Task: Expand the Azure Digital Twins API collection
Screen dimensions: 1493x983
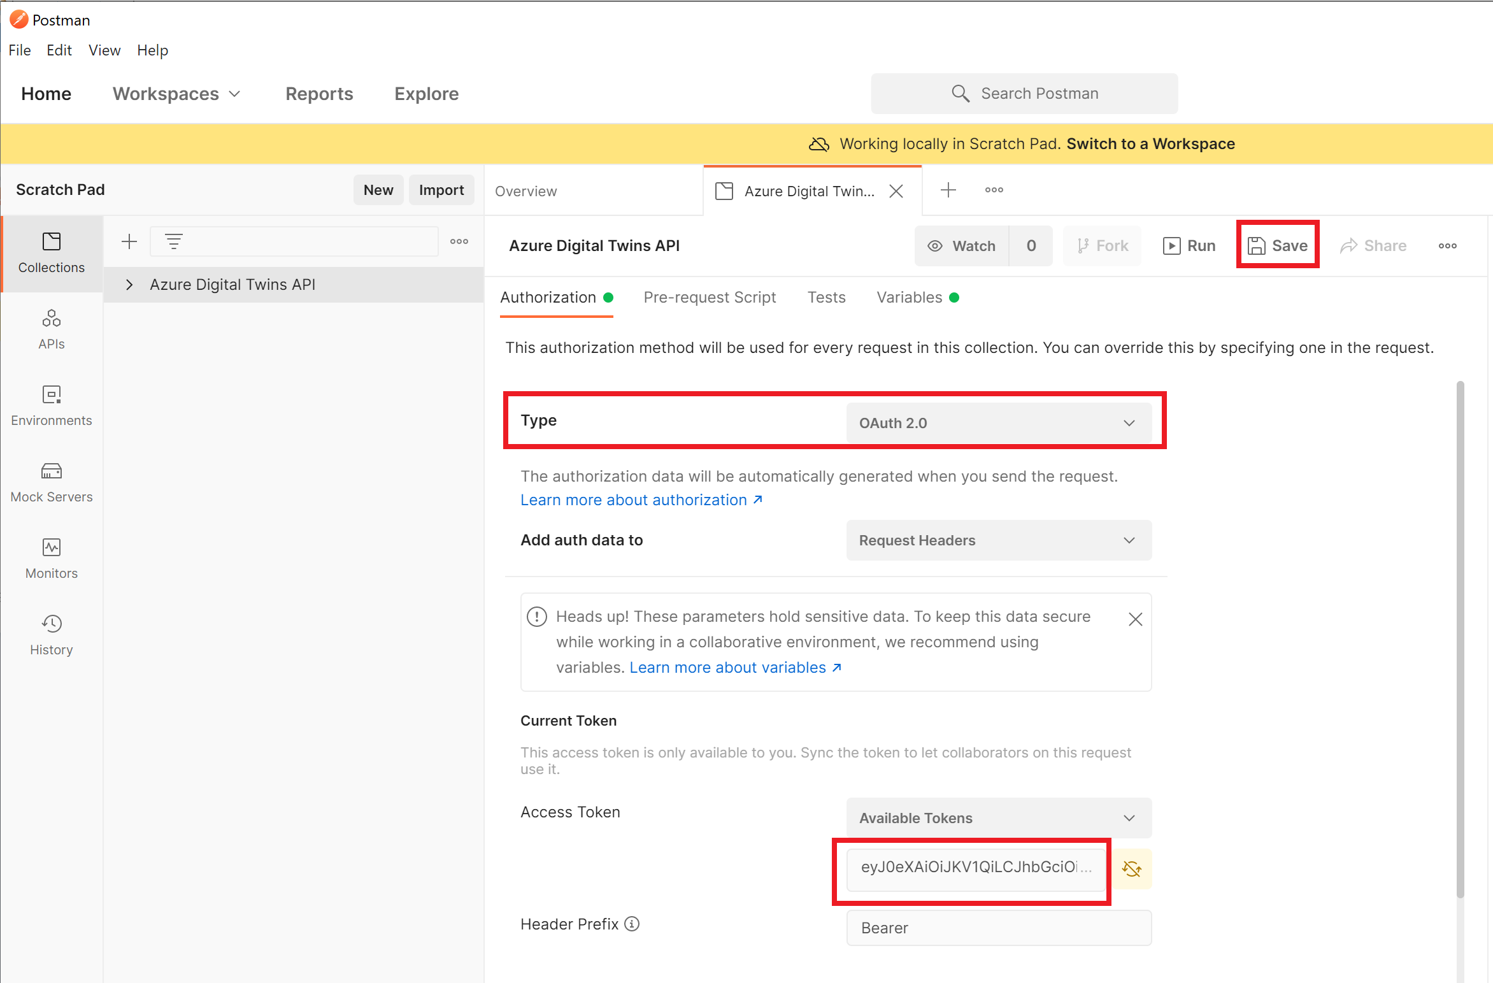Action: click(131, 284)
